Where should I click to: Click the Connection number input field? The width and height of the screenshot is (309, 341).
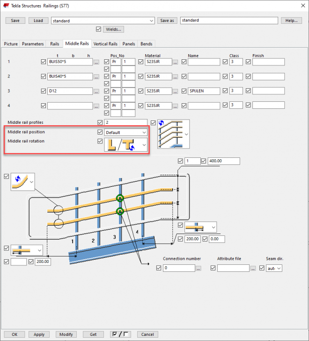[x=179, y=268]
